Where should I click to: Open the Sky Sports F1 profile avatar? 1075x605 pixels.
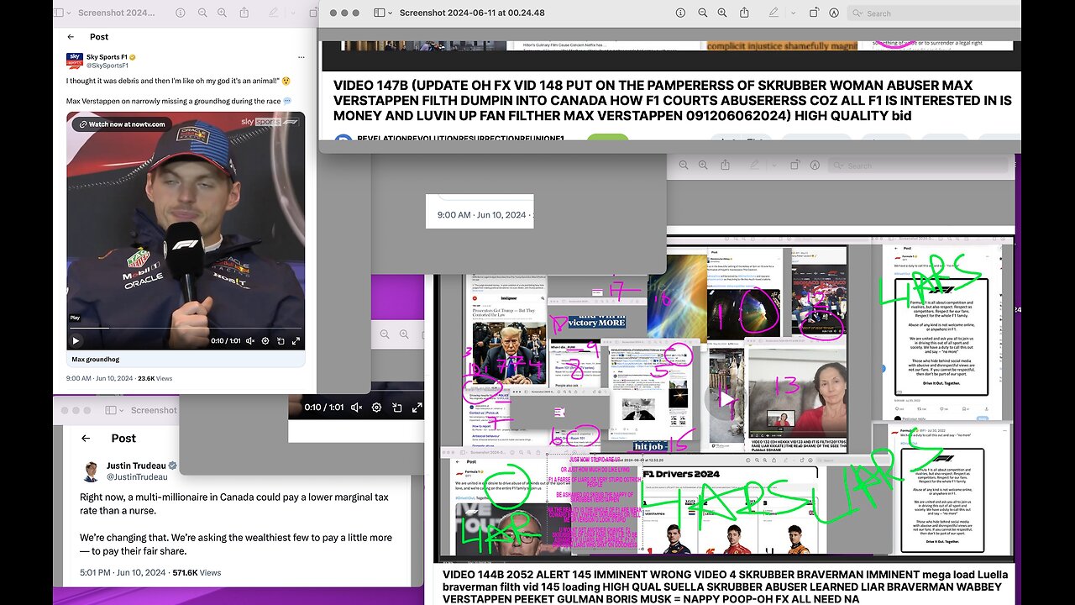coord(74,60)
